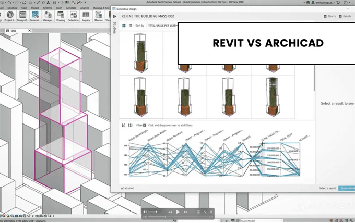Collapse the Studies side panel icon
This screenshot has width=355, height=223.
point(114,16)
